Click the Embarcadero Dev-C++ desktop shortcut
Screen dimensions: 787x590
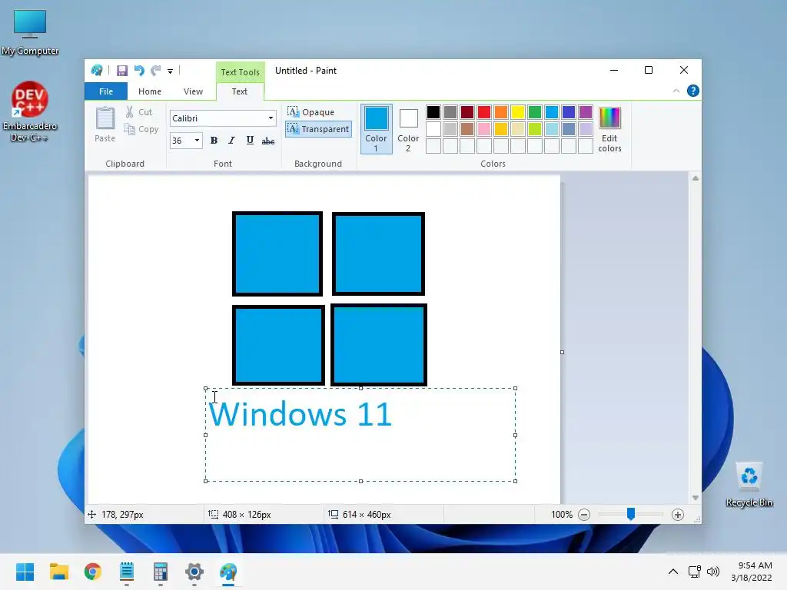tap(30, 112)
